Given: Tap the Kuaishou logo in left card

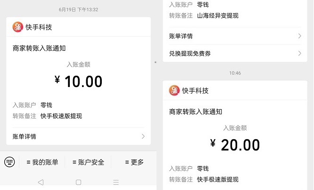Looking at the screenshot, I should click(17, 27).
